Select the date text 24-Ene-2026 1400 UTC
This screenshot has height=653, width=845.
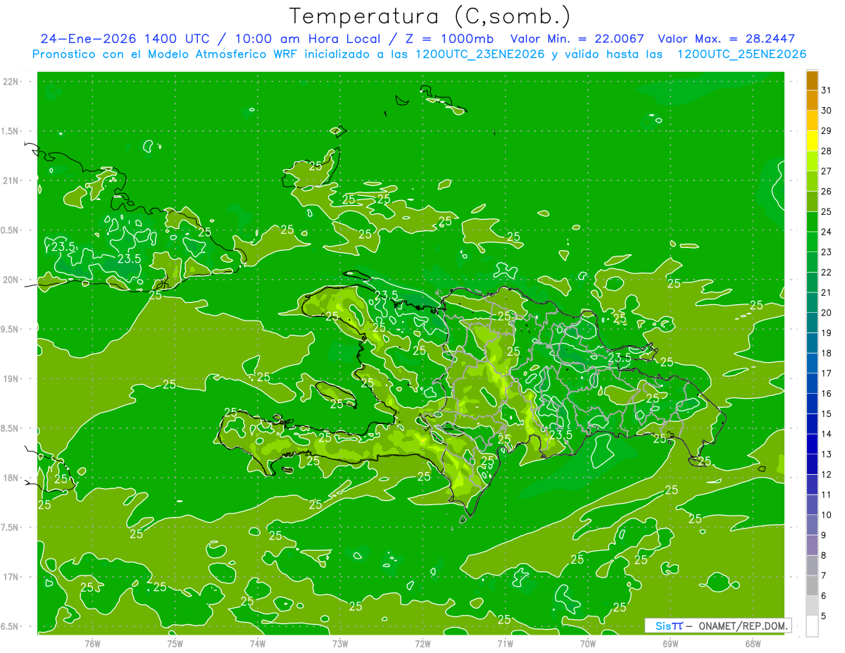point(124,39)
